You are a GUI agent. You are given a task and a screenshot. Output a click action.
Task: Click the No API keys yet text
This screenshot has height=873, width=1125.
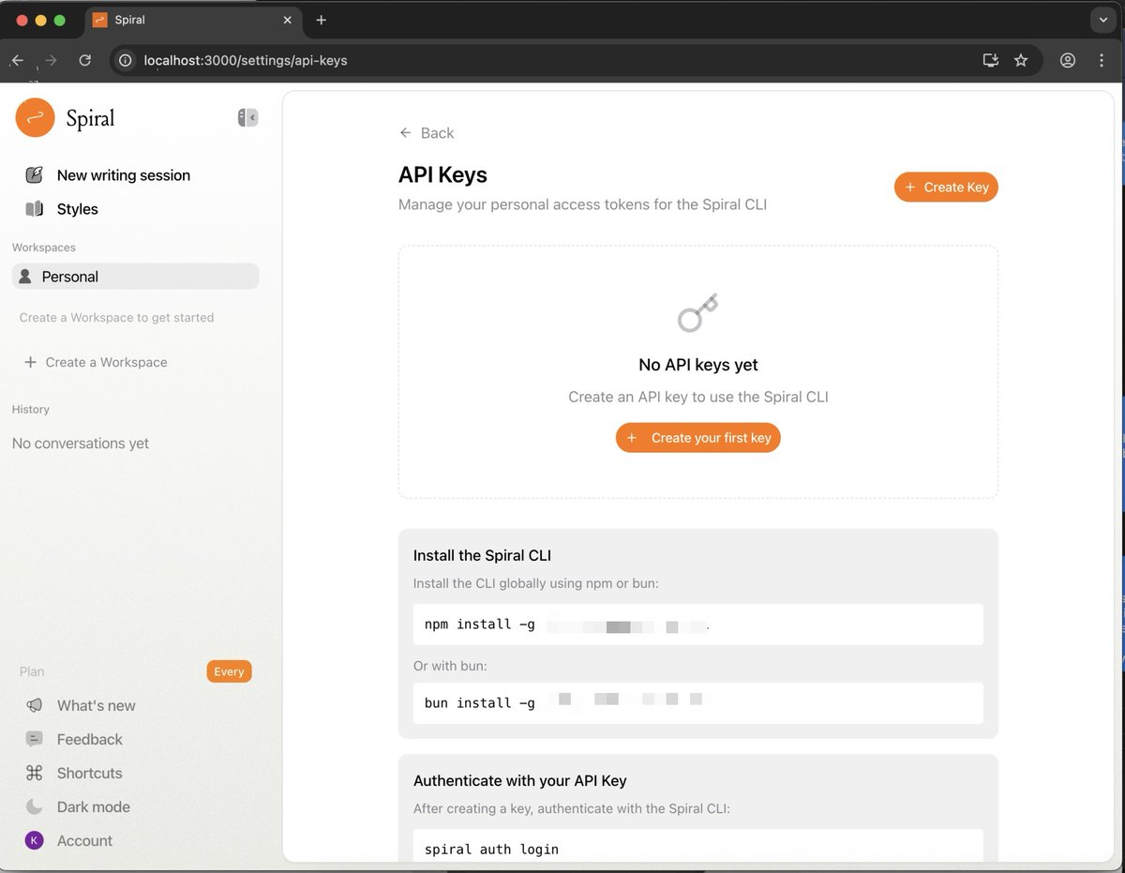(x=697, y=365)
